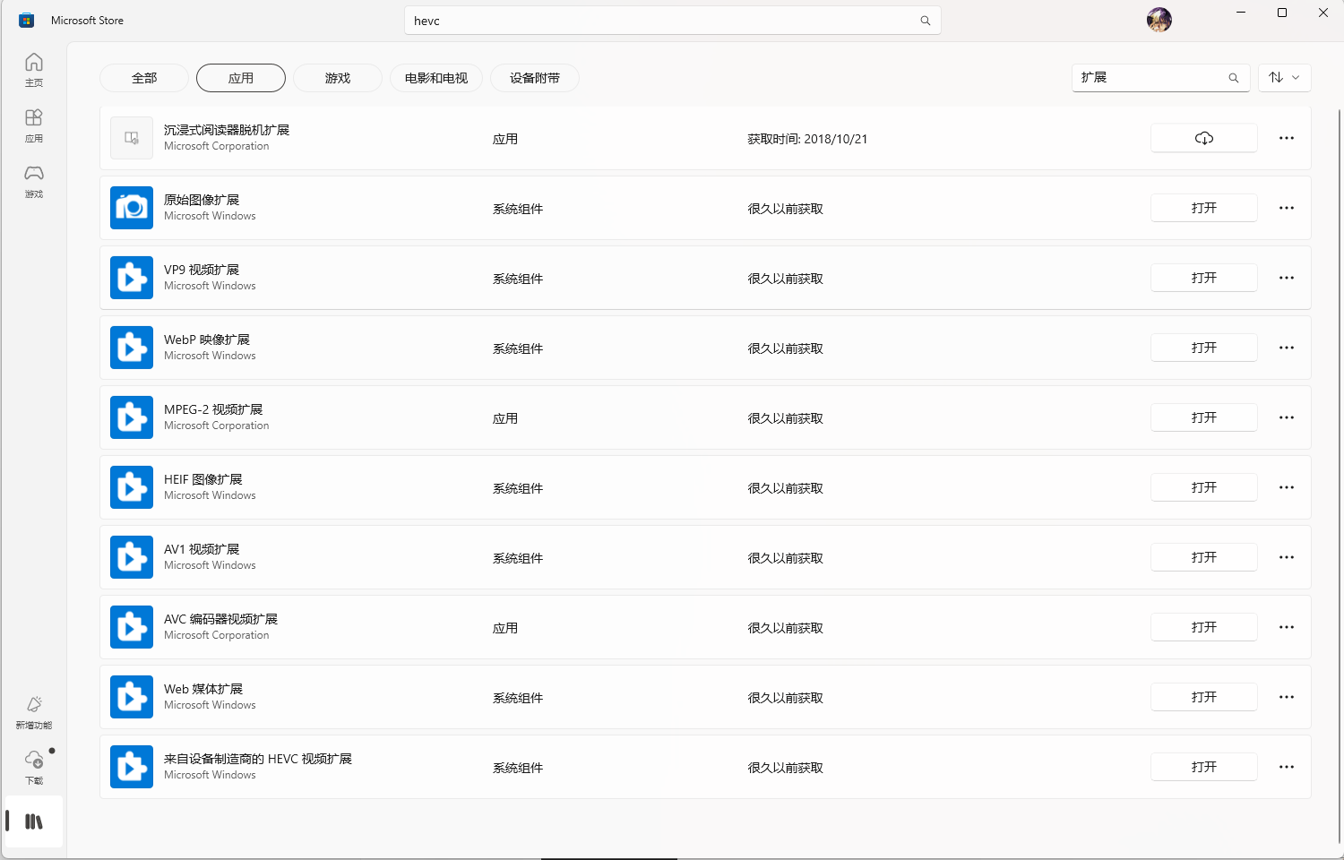1344x860 pixels.
Task: Click the Microsoft Store logo icon
Action: click(27, 20)
